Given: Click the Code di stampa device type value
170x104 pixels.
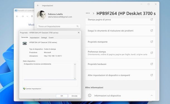Looking at the screenshot, I should point(50,49).
